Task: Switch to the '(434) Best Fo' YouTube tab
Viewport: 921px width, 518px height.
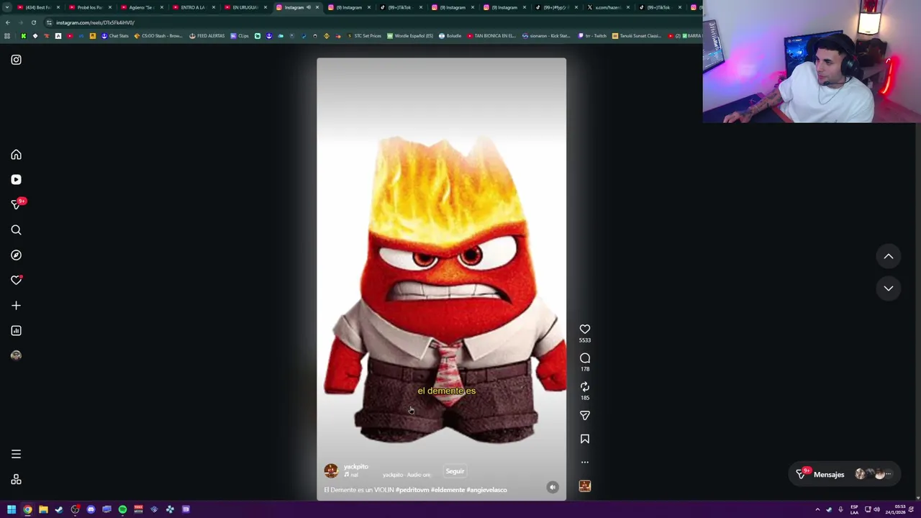Action: click(x=37, y=7)
